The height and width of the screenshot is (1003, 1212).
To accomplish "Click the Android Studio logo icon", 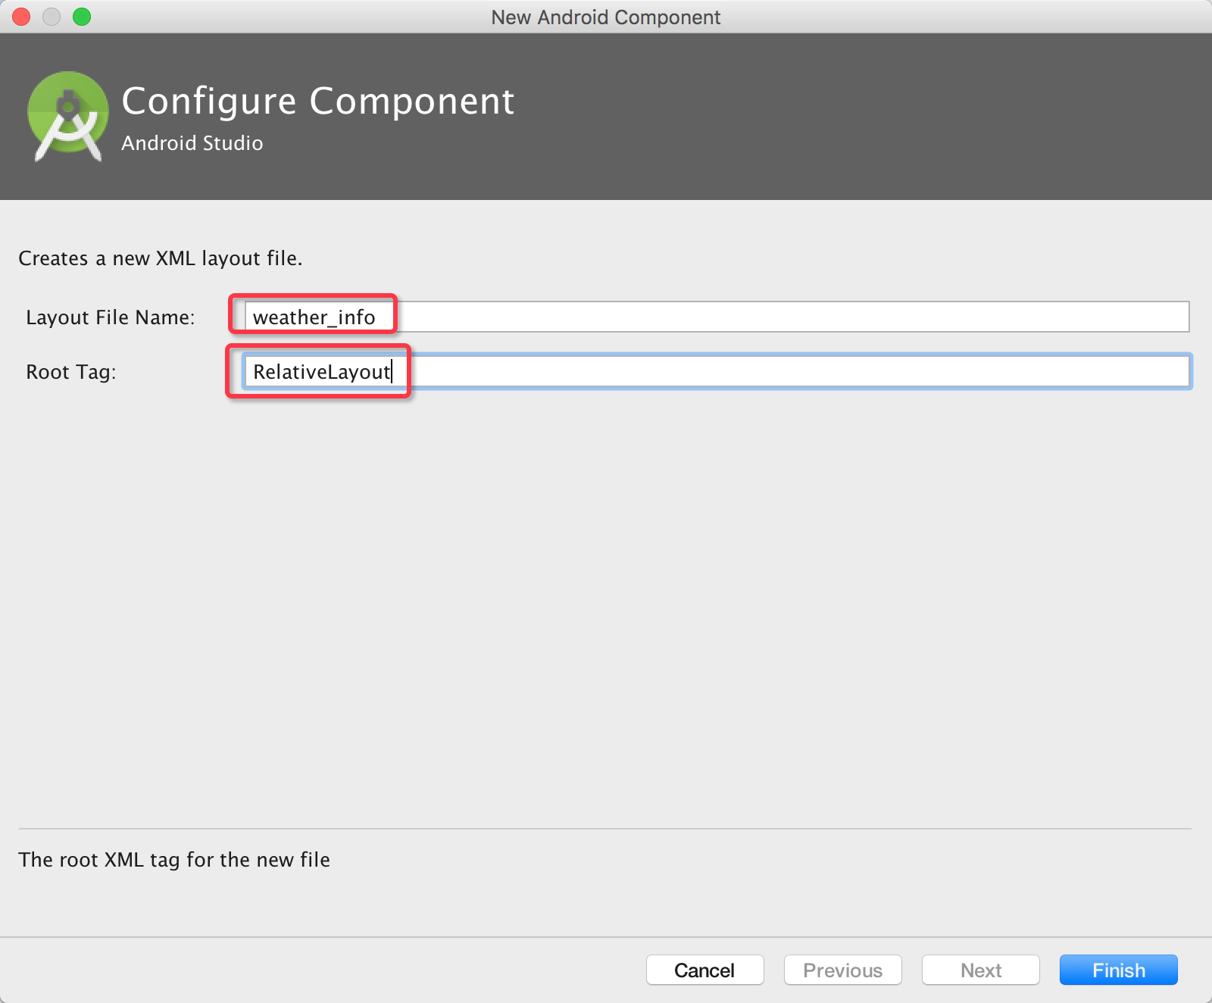I will point(67,116).
